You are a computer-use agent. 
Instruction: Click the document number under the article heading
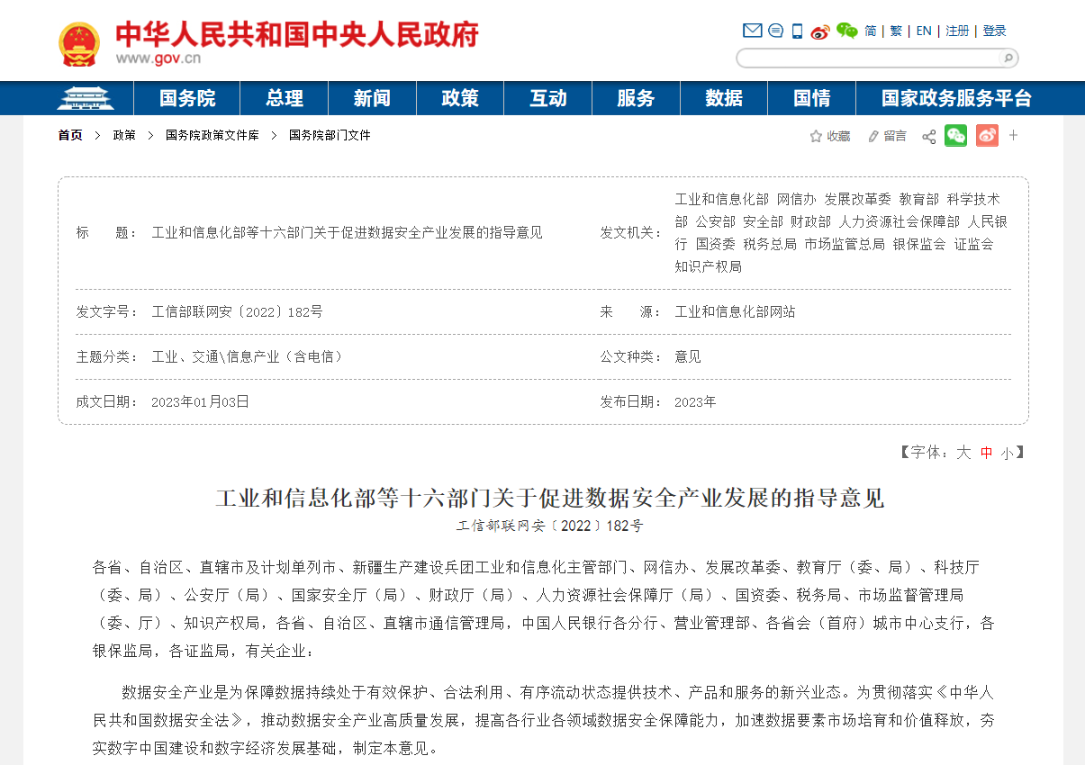[x=549, y=526]
